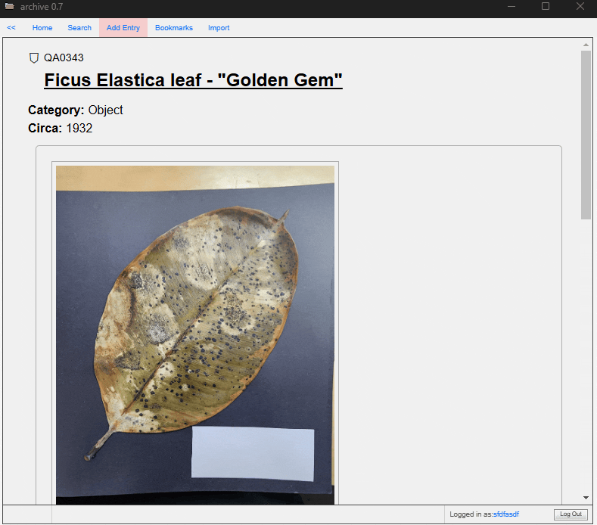Image resolution: width=597 pixels, height=525 pixels.
Task: Click the entry title Ficus Elastica leaf
Action: 193,80
